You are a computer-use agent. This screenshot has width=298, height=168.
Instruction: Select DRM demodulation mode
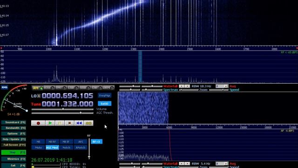click(108, 88)
